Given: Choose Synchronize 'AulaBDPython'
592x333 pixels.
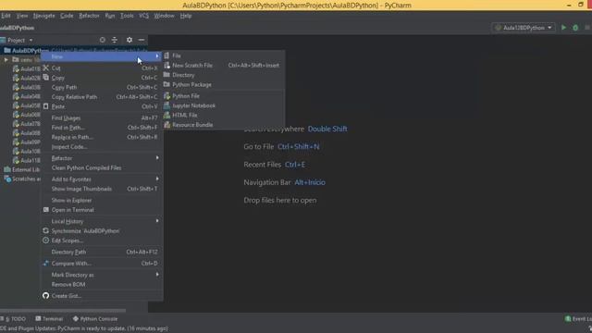Looking at the screenshot, I should (x=102, y=230).
